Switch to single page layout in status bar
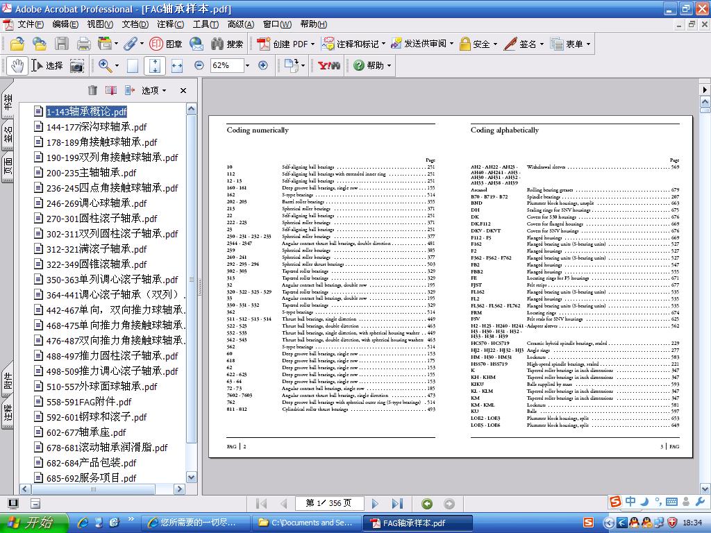The width and height of the screenshot is (711, 533). (14, 503)
